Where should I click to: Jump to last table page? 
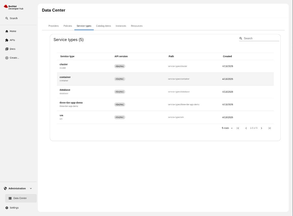(x=270, y=128)
